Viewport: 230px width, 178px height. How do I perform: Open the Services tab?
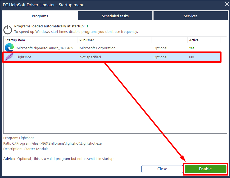tap(191, 16)
